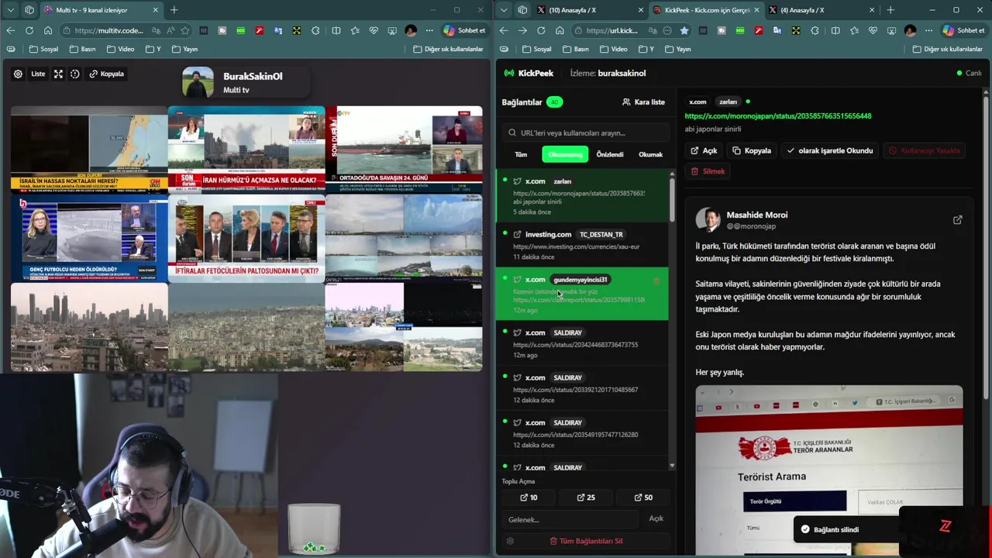This screenshot has width=992, height=558.
Task: Open the tab list chevron in left browser
Action: click(10, 10)
